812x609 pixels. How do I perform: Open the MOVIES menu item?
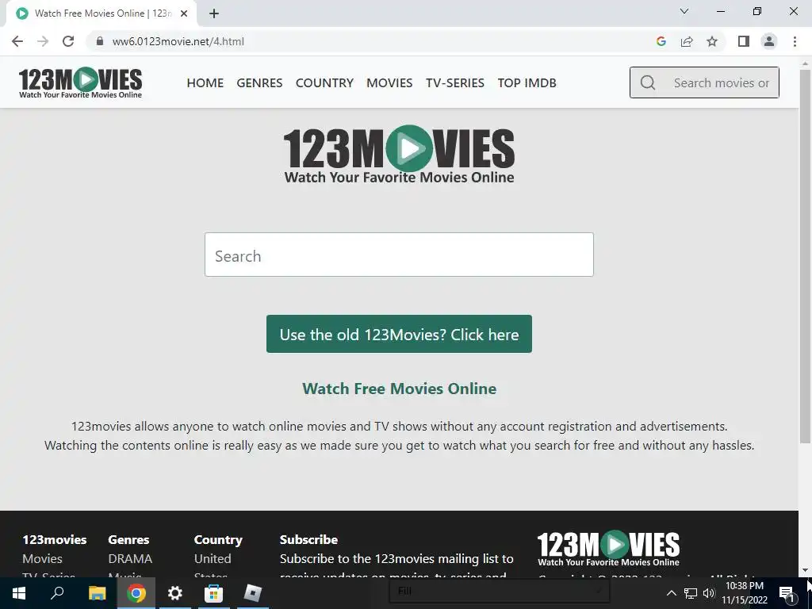(x=389, y=82)
